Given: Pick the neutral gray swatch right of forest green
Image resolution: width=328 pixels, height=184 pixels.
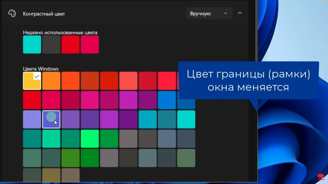Looking at the screenshot, I should coord(109,158).
